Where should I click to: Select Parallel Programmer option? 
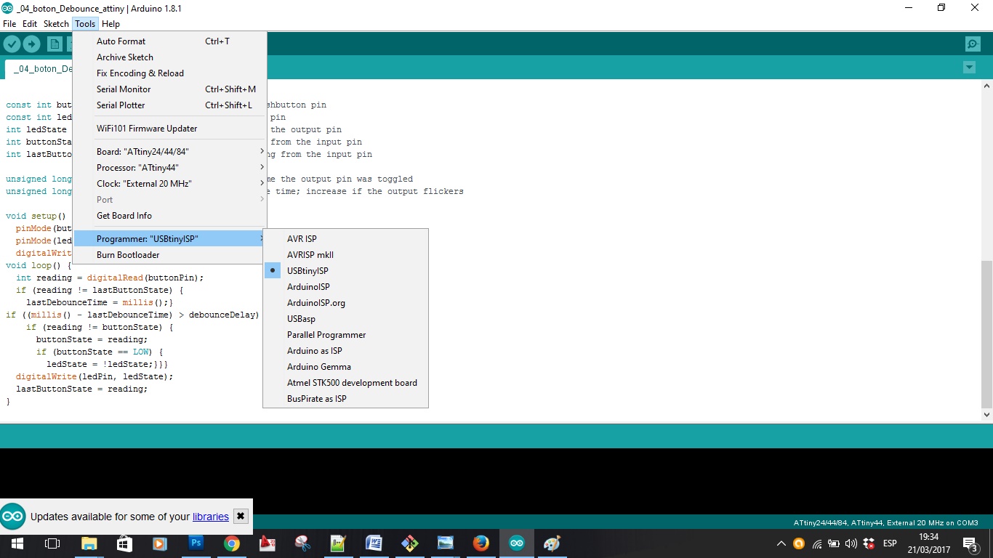click(345, 335)
